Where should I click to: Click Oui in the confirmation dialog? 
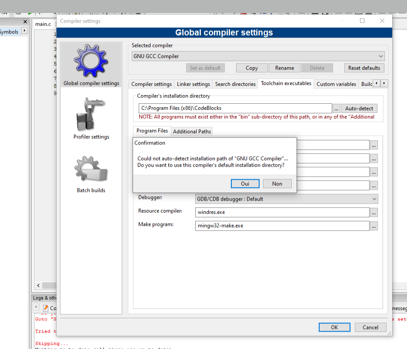245,184
